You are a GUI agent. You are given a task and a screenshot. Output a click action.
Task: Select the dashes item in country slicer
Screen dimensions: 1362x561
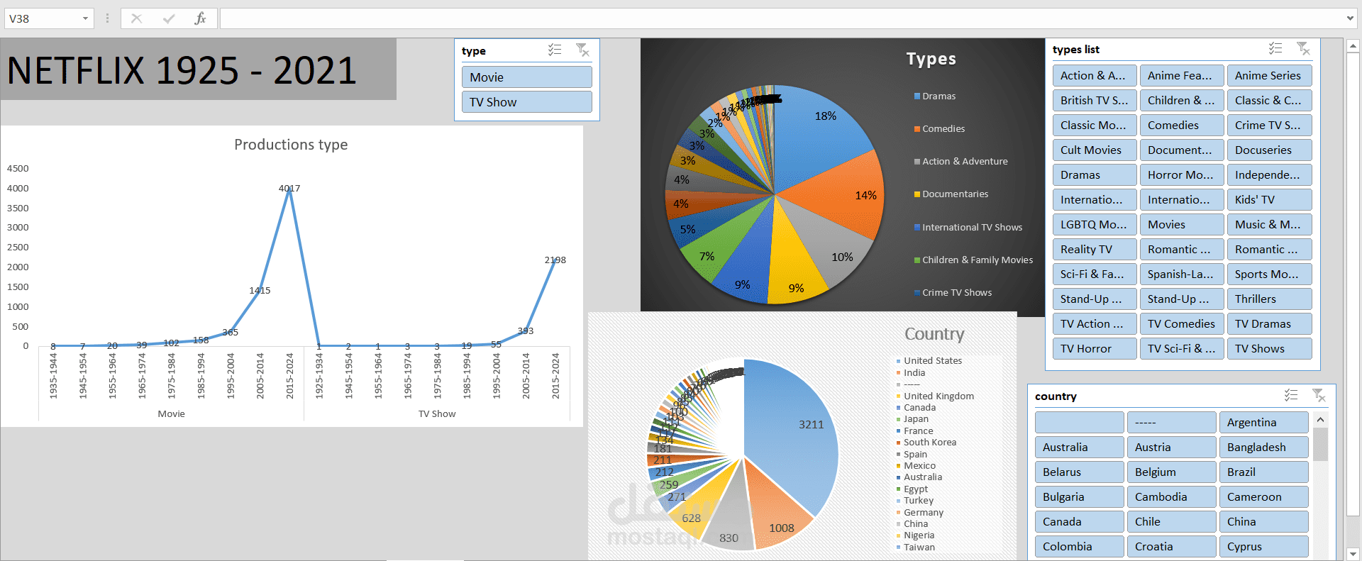(x=1172, y=423)
